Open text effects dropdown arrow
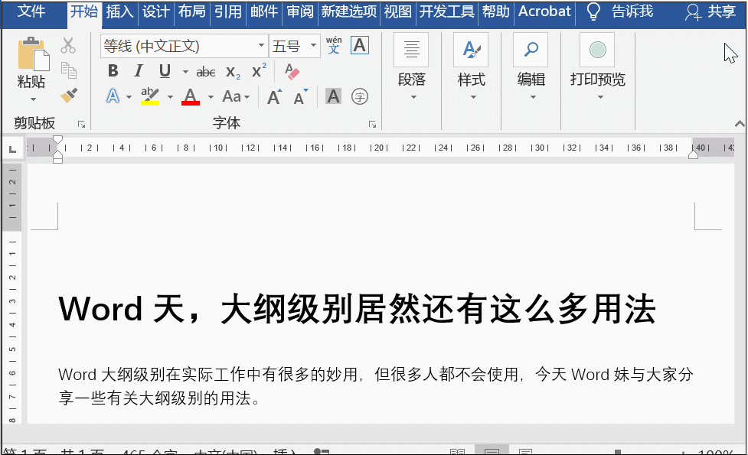Image resolution: width=748 pixels, height=455 pixels. pos(129,97)
